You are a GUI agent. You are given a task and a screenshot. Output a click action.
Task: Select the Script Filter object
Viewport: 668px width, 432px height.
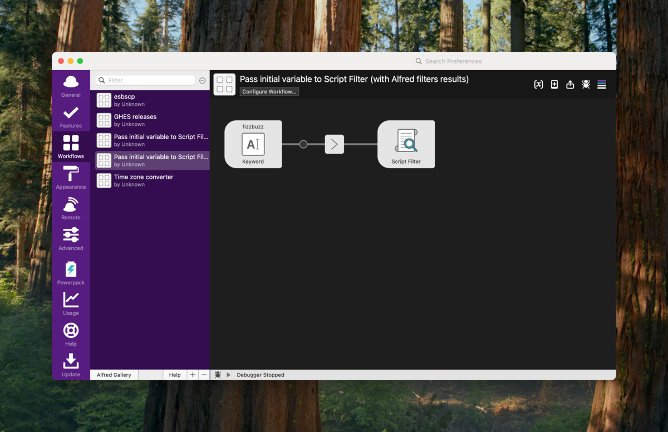406,144
